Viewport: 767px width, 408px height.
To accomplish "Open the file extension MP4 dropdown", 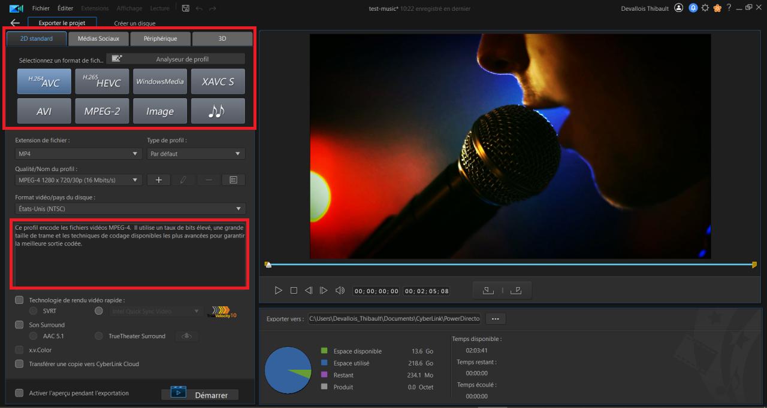I will pyautogui.click(x=78, y=154).
